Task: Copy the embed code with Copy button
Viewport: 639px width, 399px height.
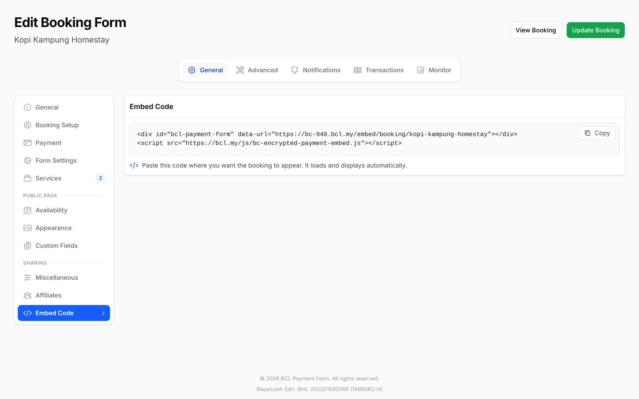Action: [597, 133]
